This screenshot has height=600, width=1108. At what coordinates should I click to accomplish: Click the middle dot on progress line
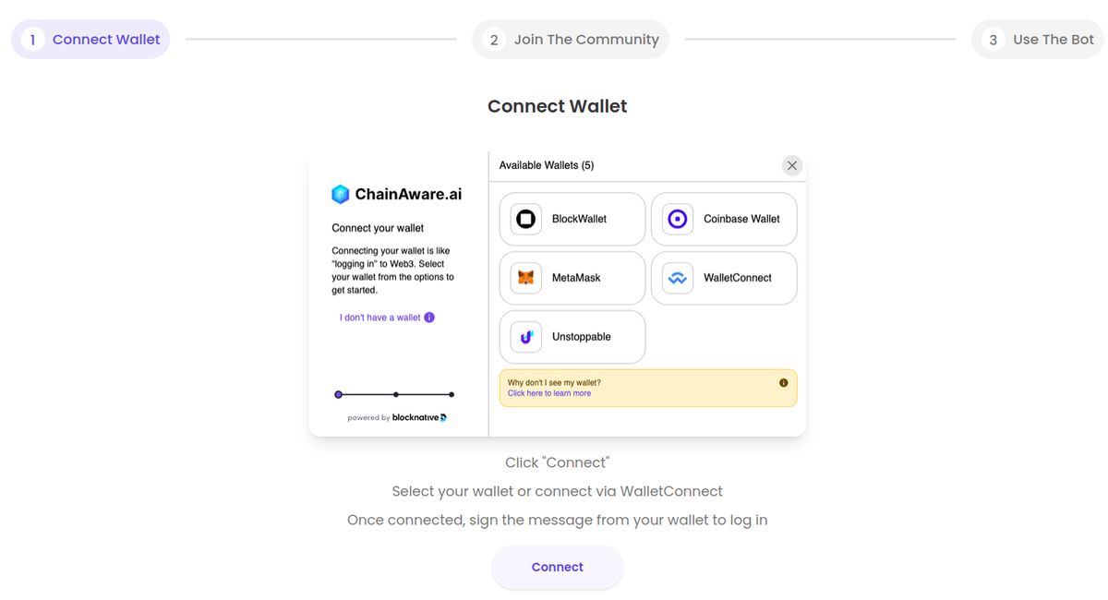pos(395,394)
